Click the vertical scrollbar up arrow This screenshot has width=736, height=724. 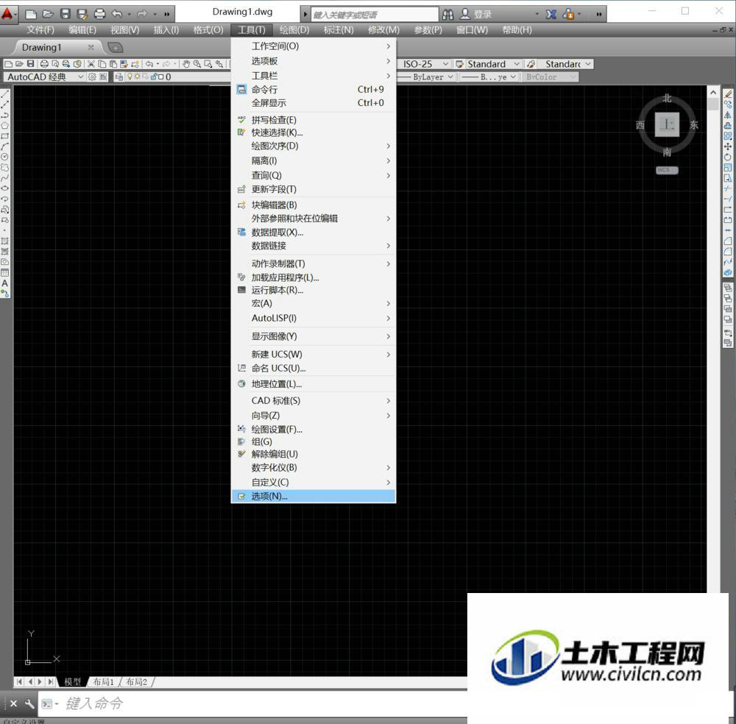point(713,93)
